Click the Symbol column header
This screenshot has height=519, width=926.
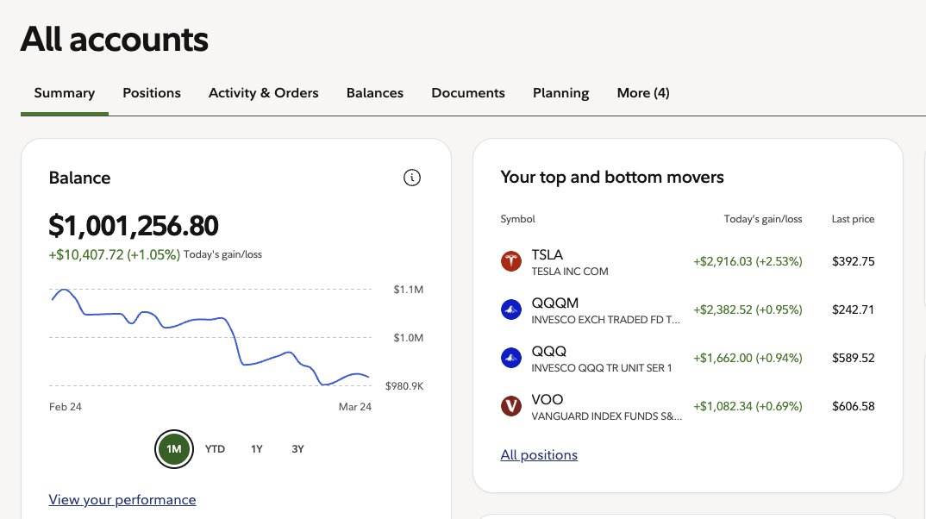(517, 219)
